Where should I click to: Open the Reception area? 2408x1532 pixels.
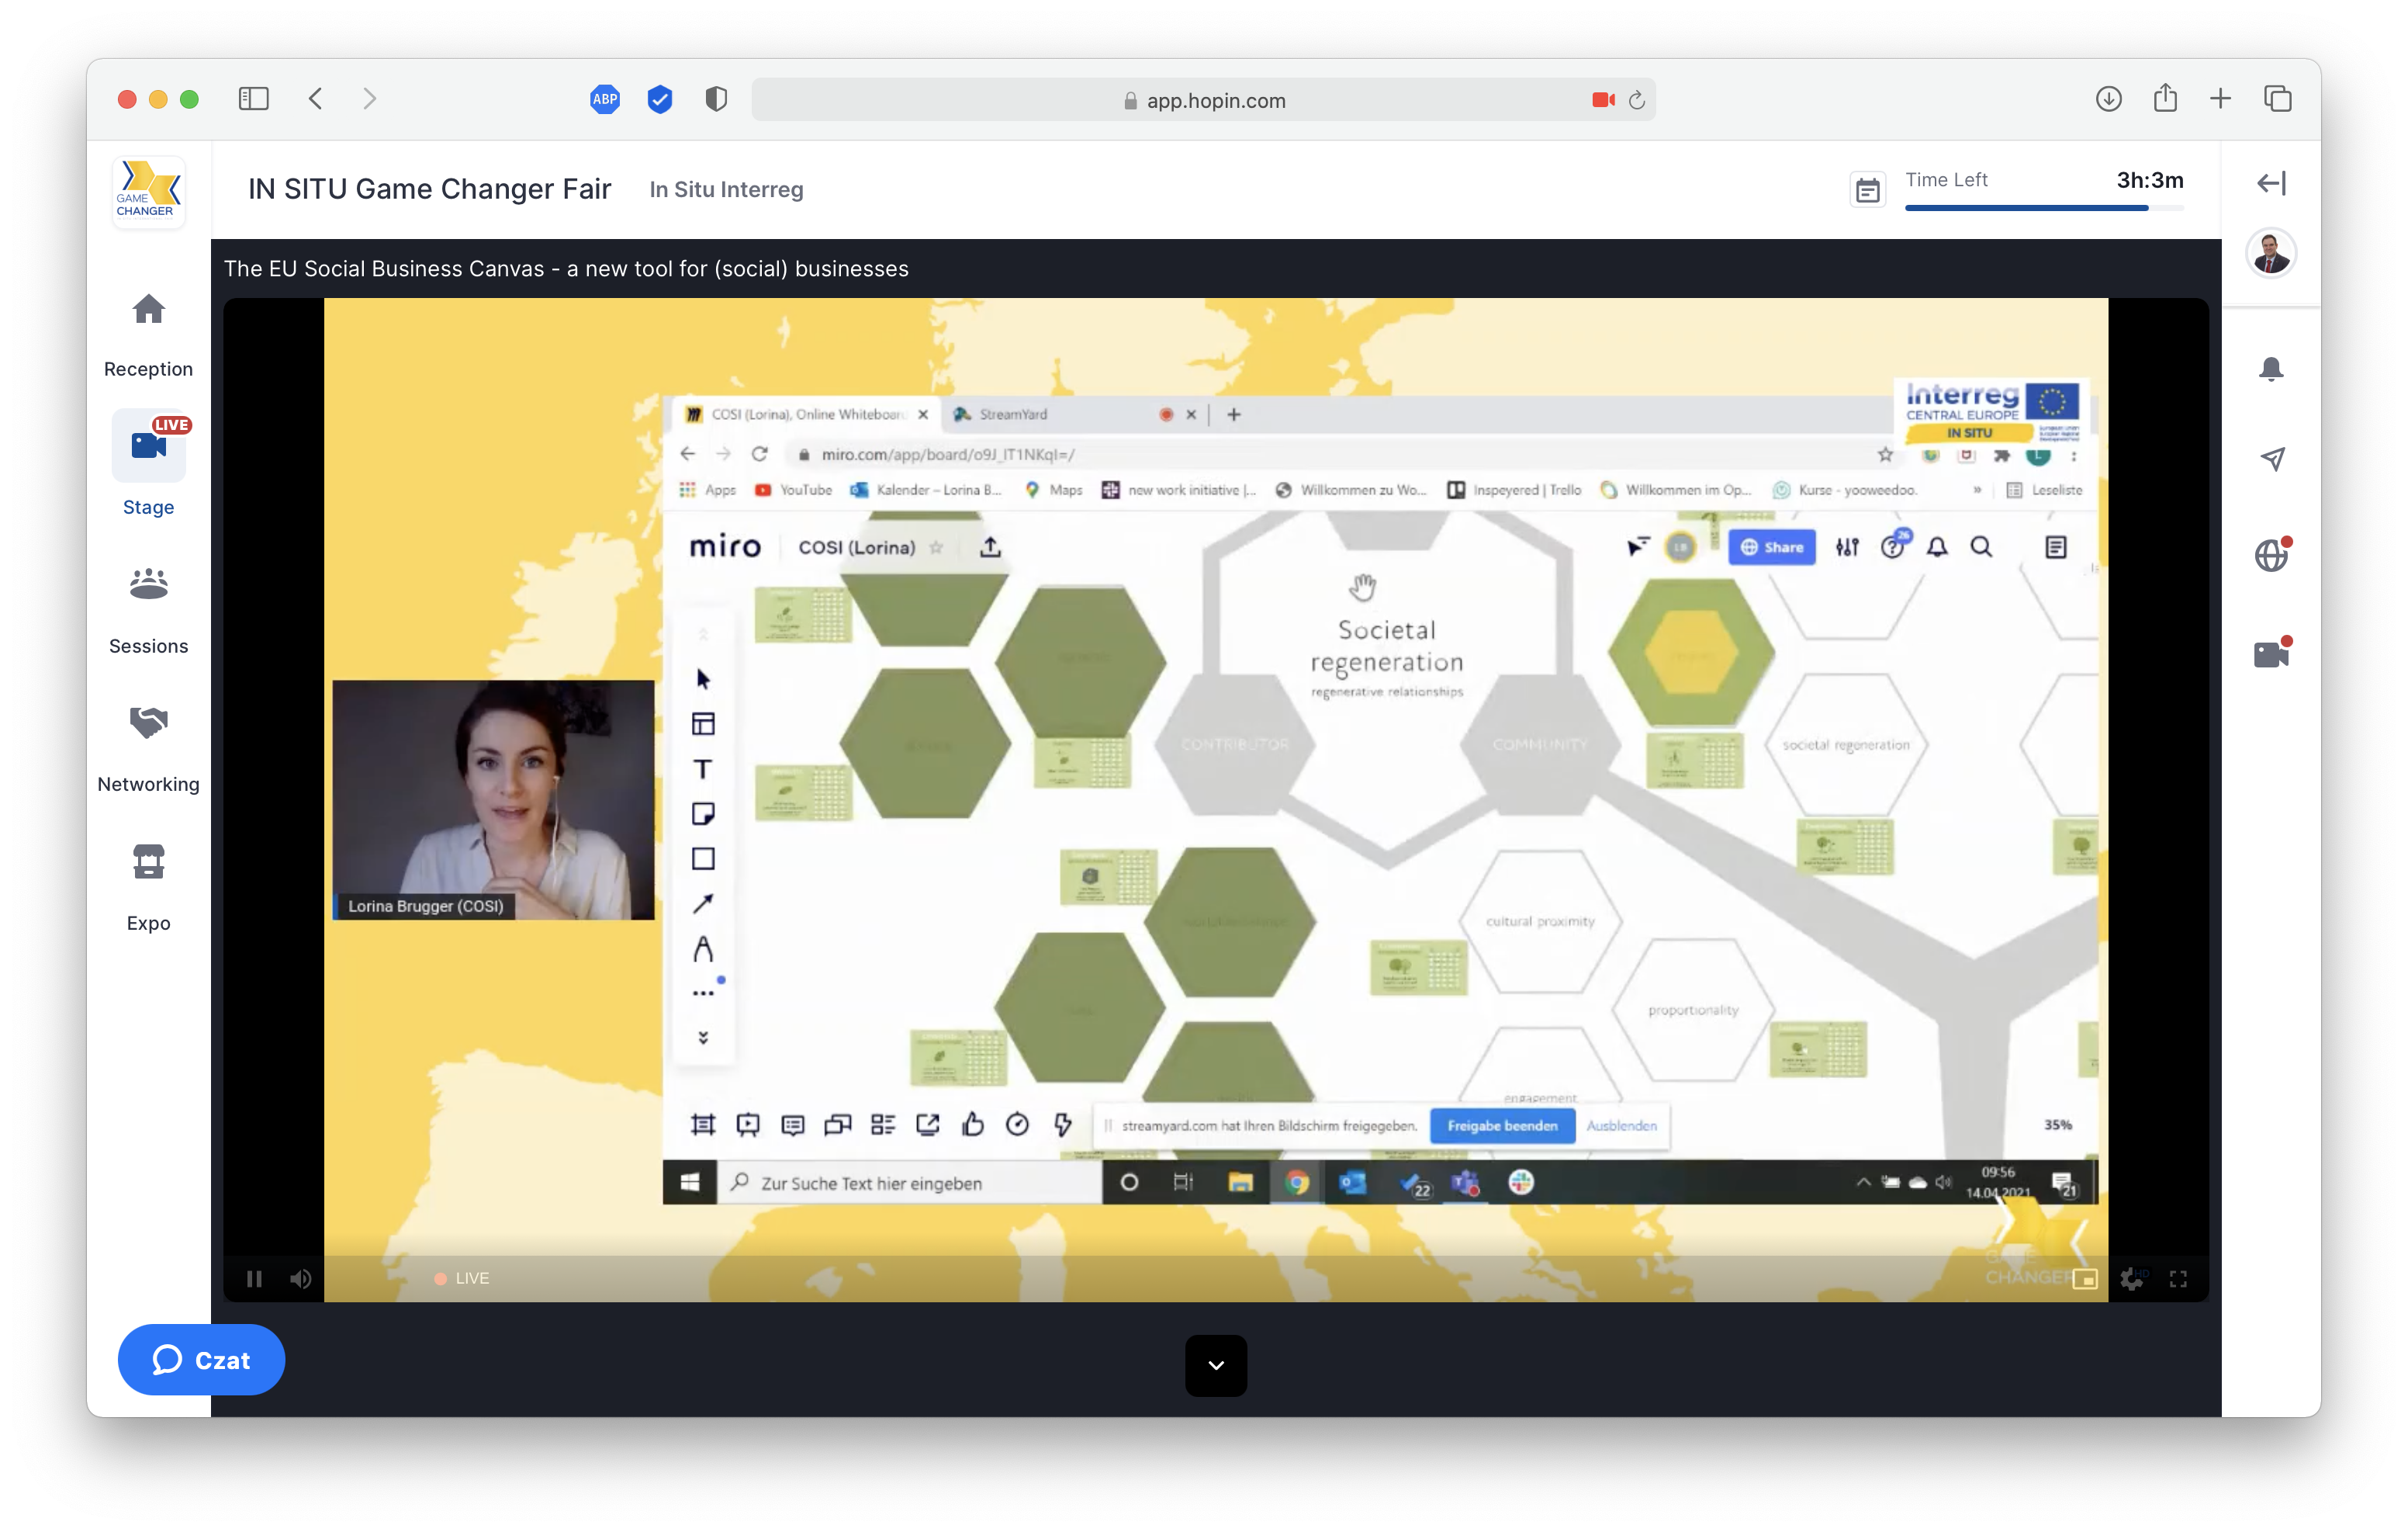pos(148,335)
